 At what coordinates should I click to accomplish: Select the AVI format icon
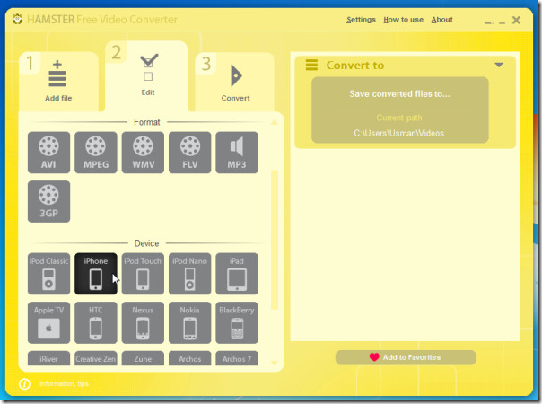point(48,153)
